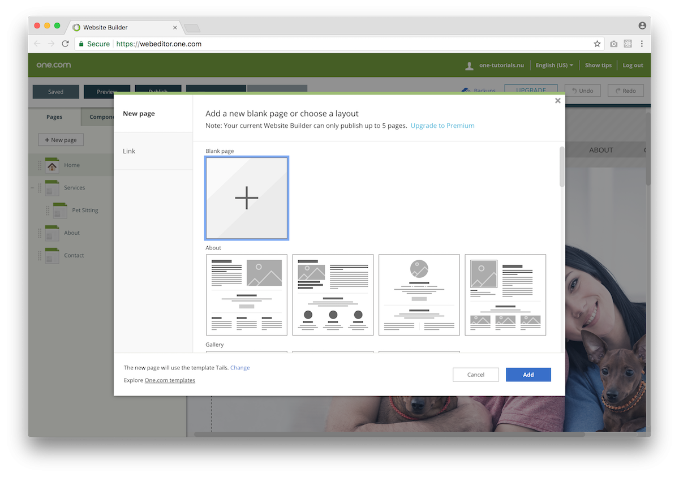Click the Contact row drag handle
This screenshot has height=477, width=679.
40,256
